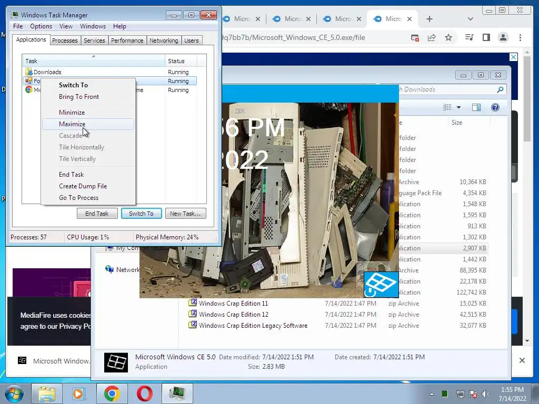Open Task Manager File menu

18,26
